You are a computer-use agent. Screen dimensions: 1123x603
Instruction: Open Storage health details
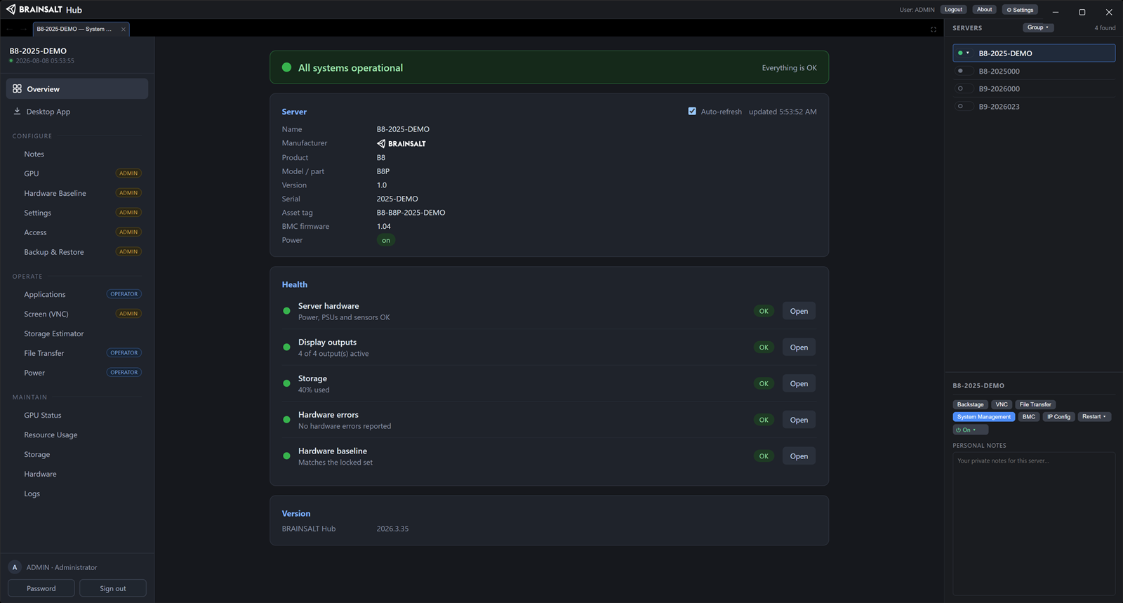pos(799,383)
